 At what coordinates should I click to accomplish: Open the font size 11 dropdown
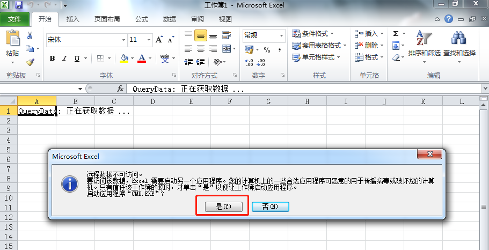(149, 40)
